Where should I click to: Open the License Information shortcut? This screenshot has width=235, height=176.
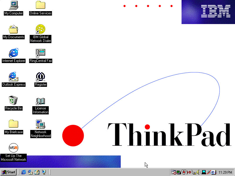41,101
